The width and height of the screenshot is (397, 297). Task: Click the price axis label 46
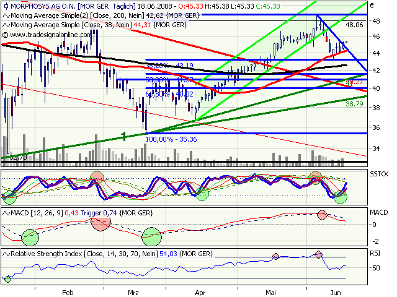[376, 37]
